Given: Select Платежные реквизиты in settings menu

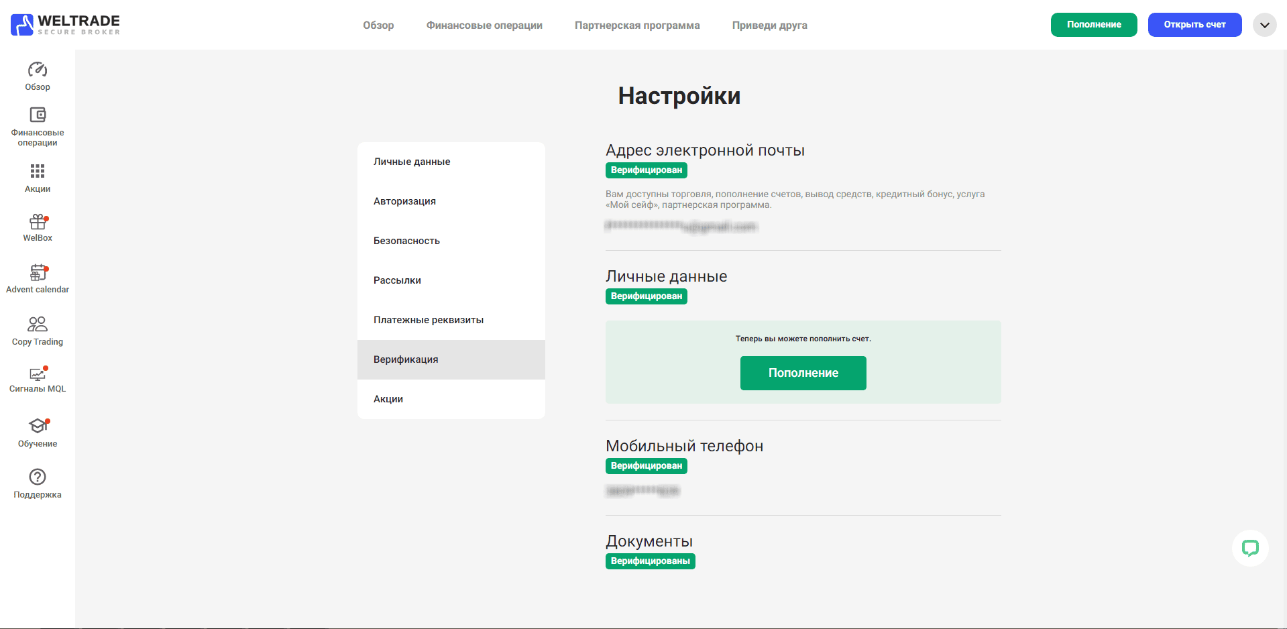Looking at the screenshot, I should coord(451,320).
